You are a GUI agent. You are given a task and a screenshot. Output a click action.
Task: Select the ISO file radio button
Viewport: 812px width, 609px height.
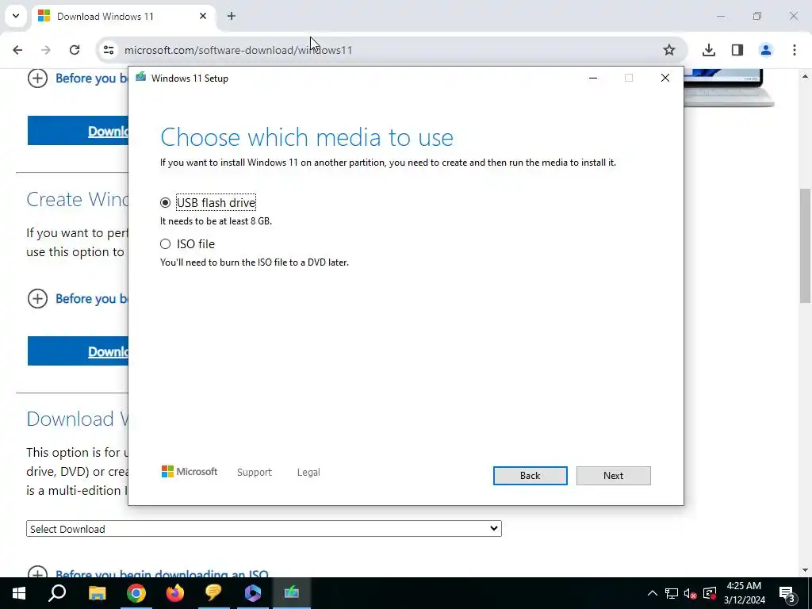tap(165, 244)
